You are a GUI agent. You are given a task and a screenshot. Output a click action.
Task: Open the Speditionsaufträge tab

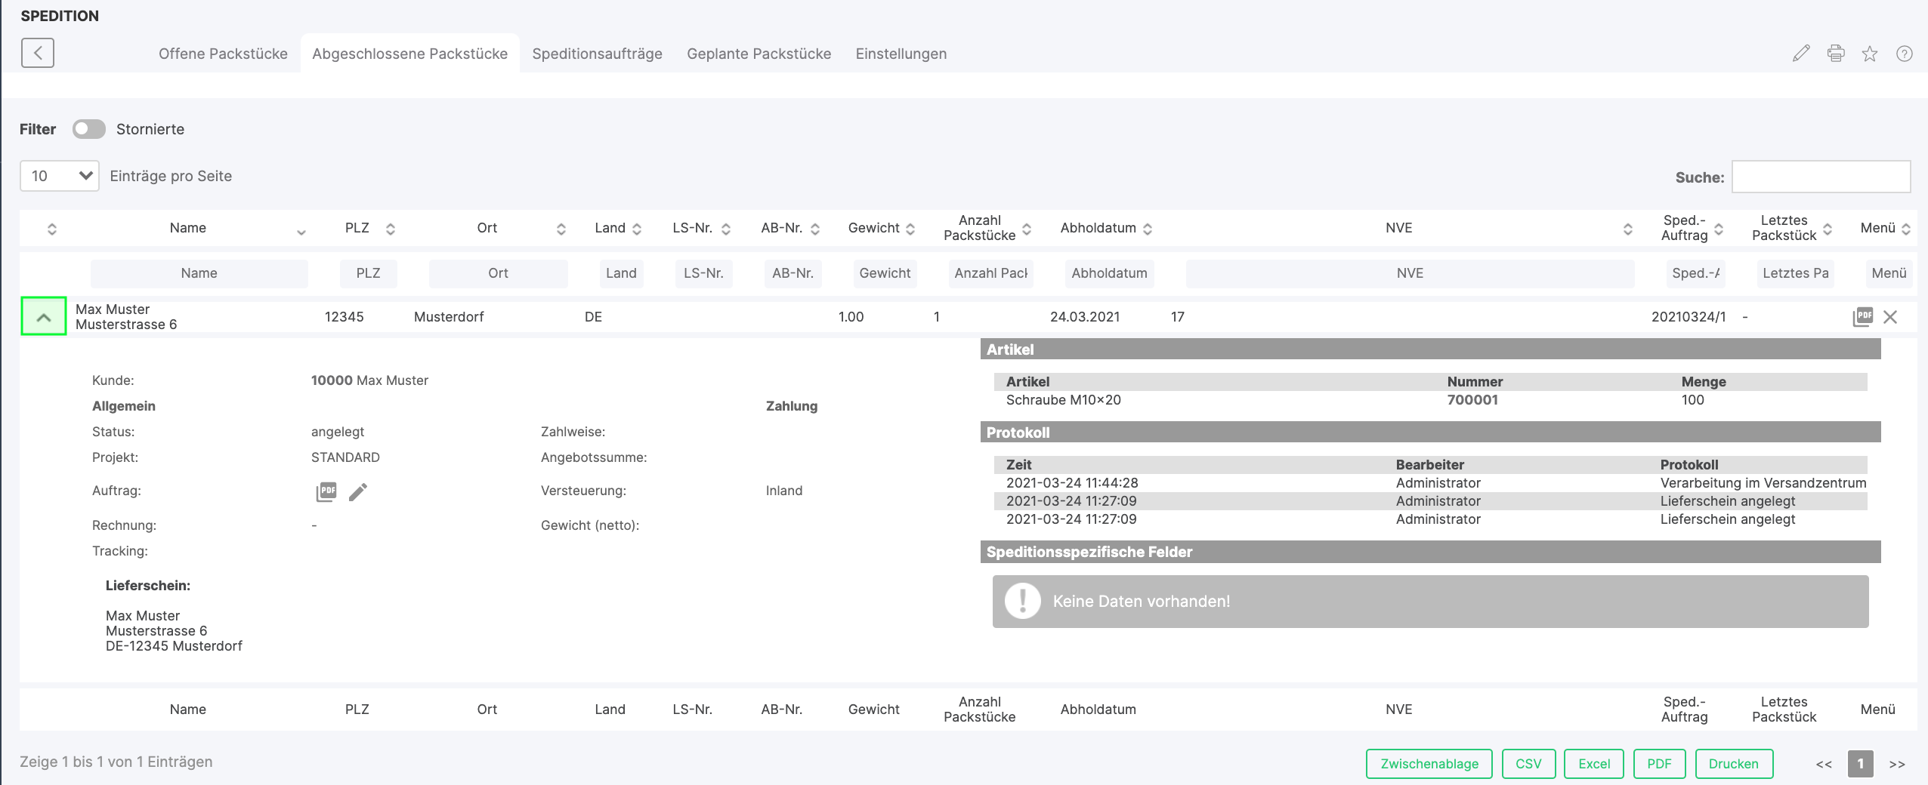pyautogui.click(x=597, y=54)
